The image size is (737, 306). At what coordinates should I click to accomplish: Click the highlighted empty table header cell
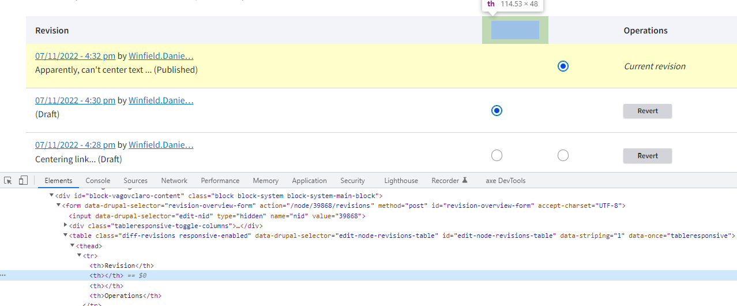point(515,30)
